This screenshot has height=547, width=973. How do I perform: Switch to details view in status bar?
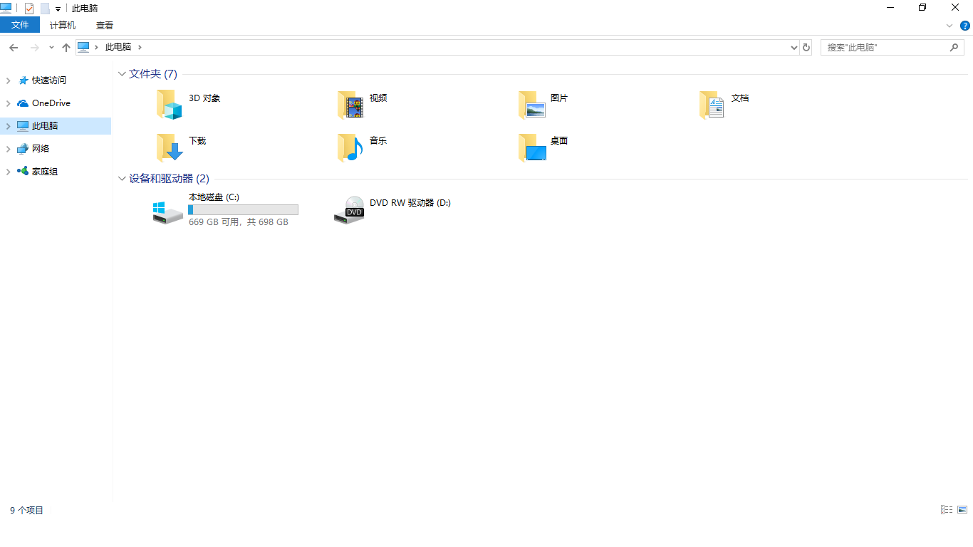point(946,509)
